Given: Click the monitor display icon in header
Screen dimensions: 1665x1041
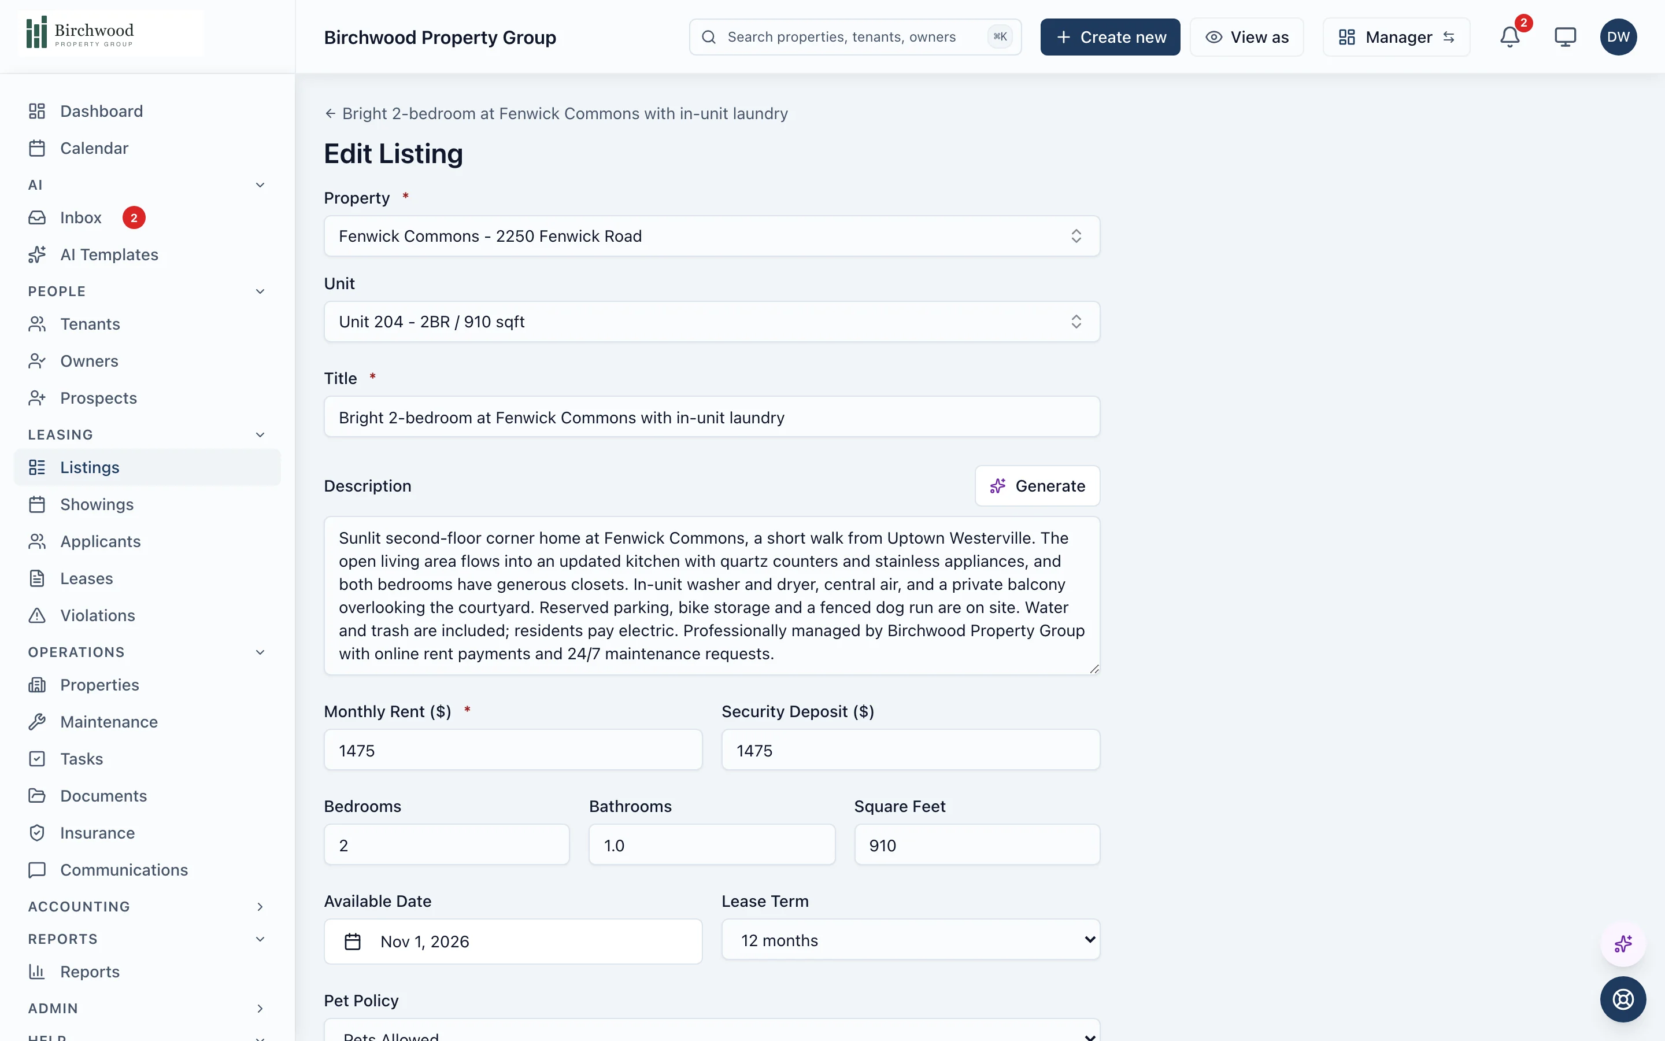Looking at the screenshot, I should [1565, 37].
